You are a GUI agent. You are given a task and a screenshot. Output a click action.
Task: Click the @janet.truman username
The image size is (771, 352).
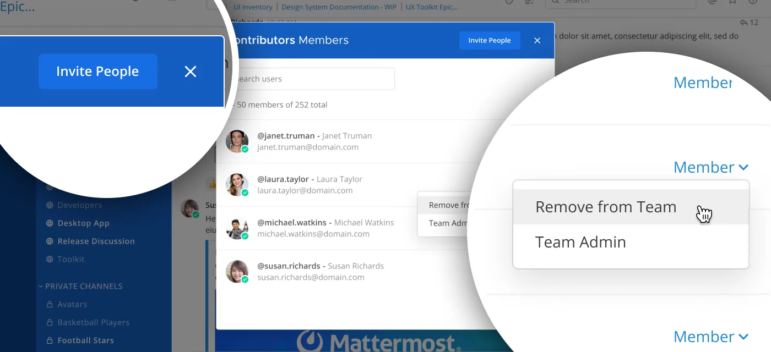tap(286, 136)
